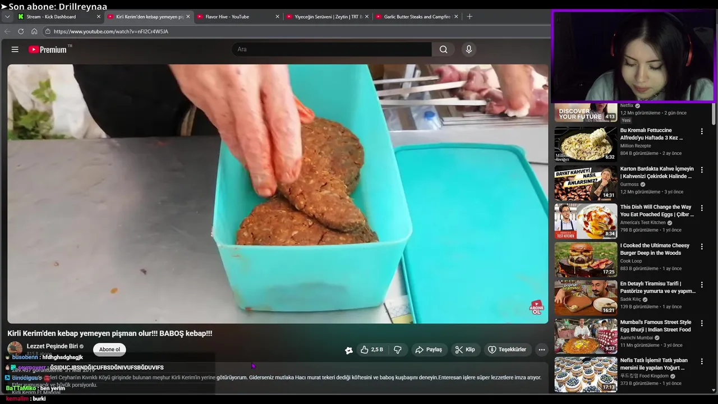Open options for Nefis Tatlı İşlemi video

pyautogui.click(x=702, y=361)
